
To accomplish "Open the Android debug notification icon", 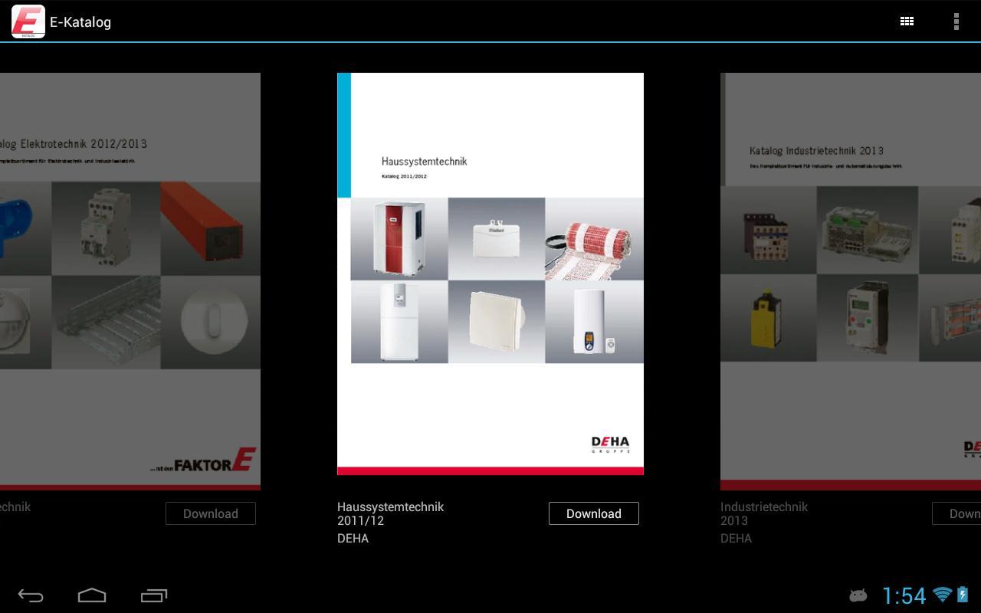I will coord(858,595).
